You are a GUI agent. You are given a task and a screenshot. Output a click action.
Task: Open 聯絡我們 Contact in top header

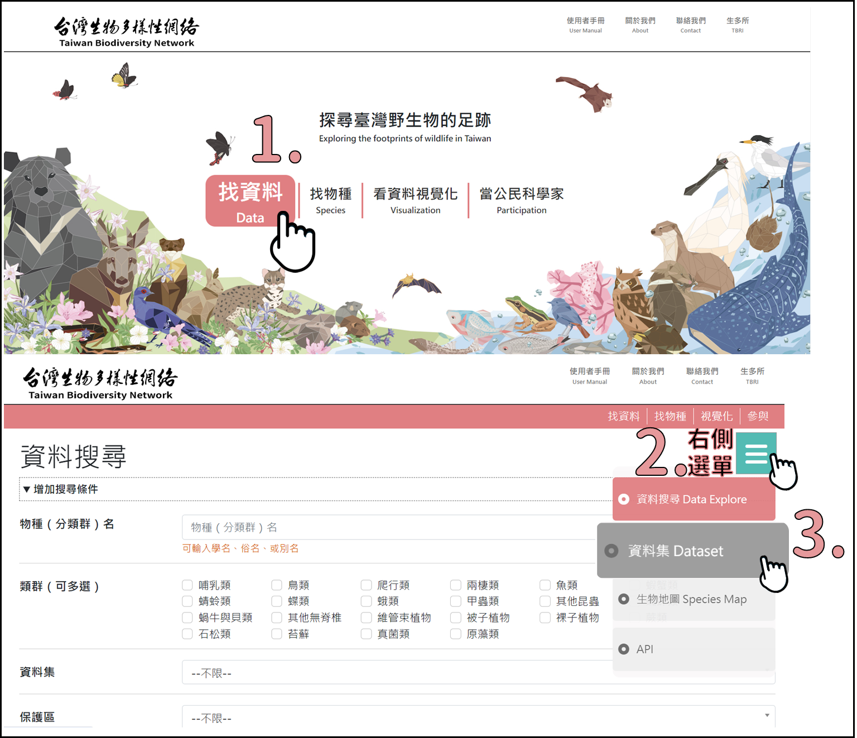pyautogui.click(x=691, y=25)
